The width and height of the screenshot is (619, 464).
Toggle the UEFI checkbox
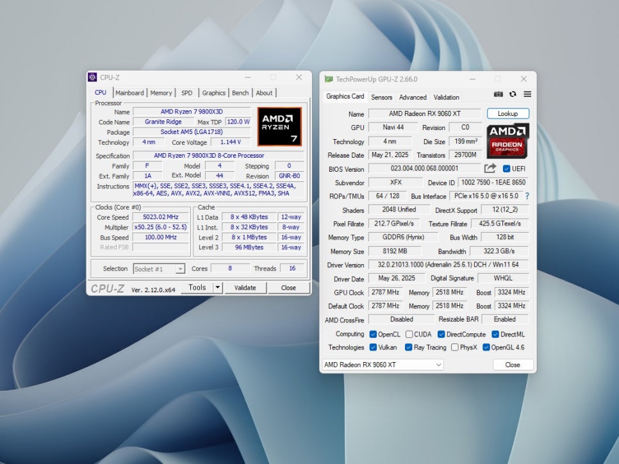tap(506, 169)
